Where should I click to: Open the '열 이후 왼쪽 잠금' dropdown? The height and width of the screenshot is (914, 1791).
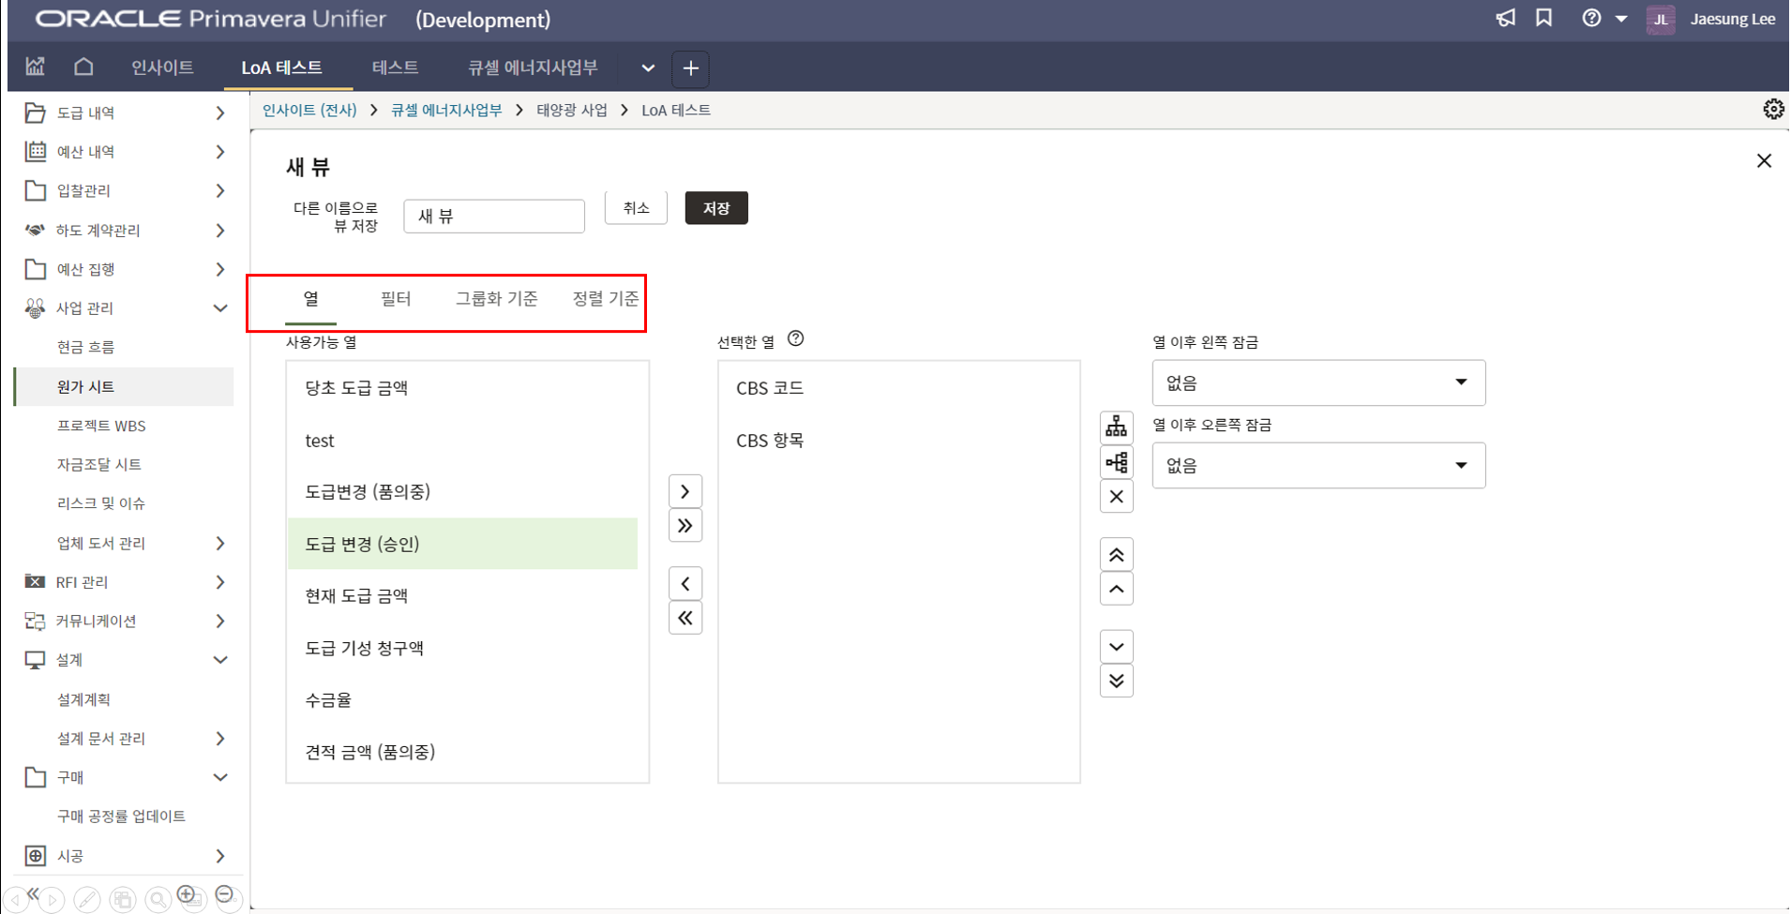tap(1317, 382)
